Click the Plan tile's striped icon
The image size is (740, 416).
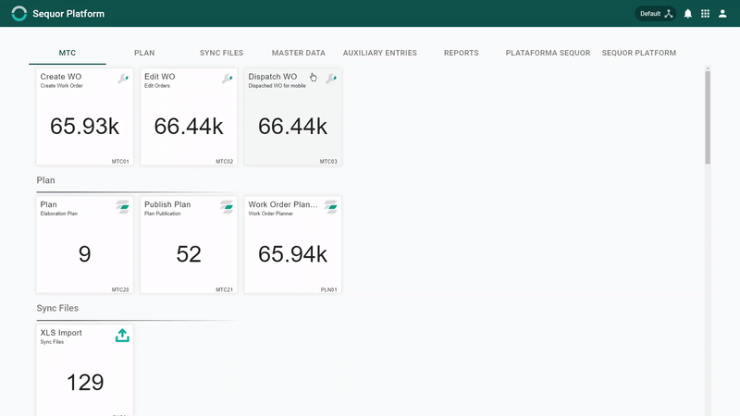click(x=123, y=206)
